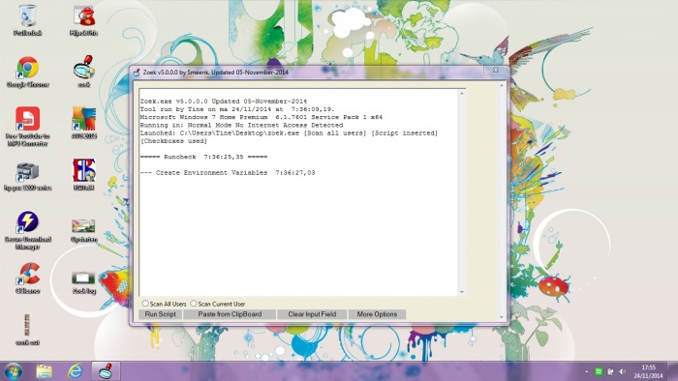Launch the Download Manager lightning bolt shortcut
Viewport: 678px width, 381px height.
click(x=28, y=229)
